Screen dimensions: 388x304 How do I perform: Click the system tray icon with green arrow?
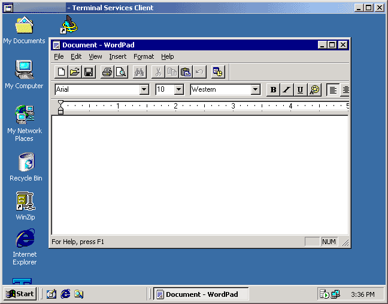pyautogui.click(x=324, y=294)
